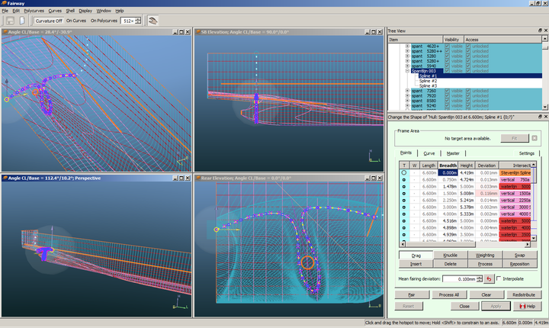The height and width of the screenshot is (328, 549).
Task: Open the Polycurves menu
Action: [x=34, y=11]
